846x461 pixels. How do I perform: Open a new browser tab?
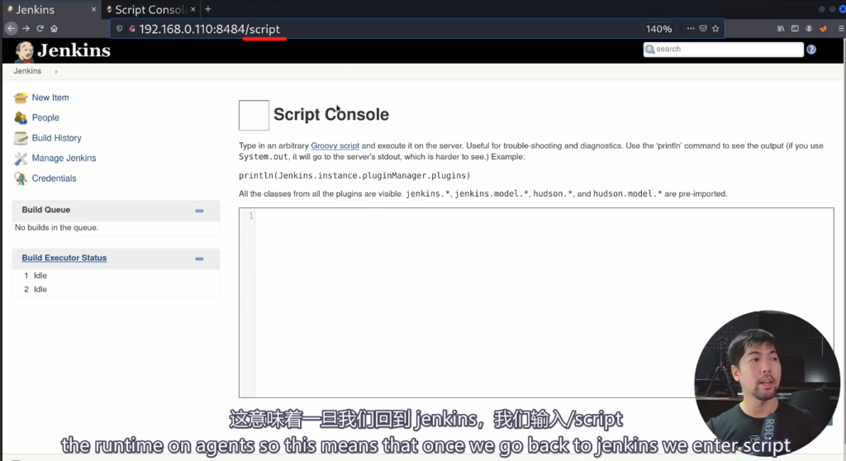click(207, 9)
